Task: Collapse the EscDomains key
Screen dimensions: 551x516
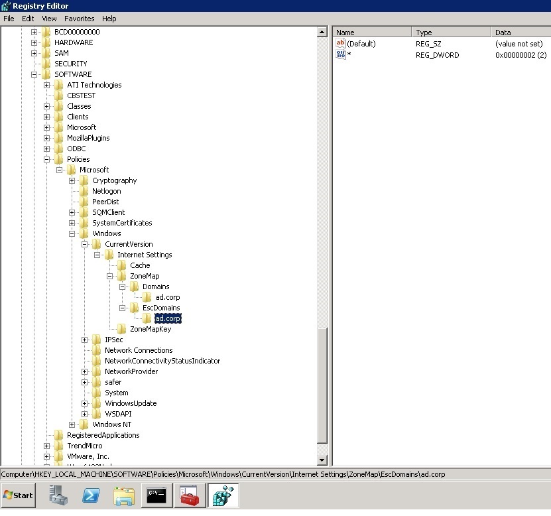Action: [123, 307]
